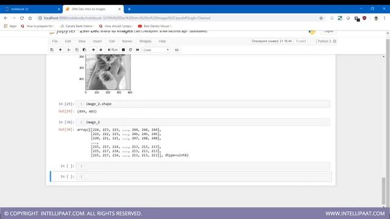Open the 'How to prepare for' bookmark
Screen dimensions: 390x219
click(x=37, y=26)
